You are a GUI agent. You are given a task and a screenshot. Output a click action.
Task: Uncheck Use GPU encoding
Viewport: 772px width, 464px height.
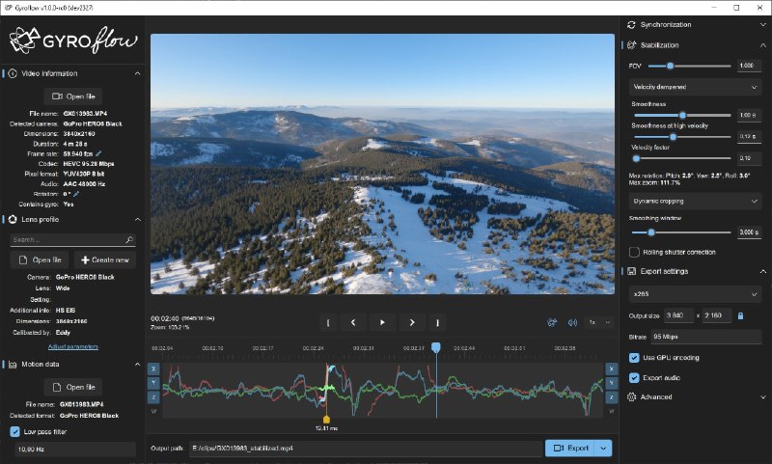634,357
